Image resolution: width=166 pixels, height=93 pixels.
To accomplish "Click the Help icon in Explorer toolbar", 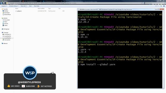I will [164, 6].
